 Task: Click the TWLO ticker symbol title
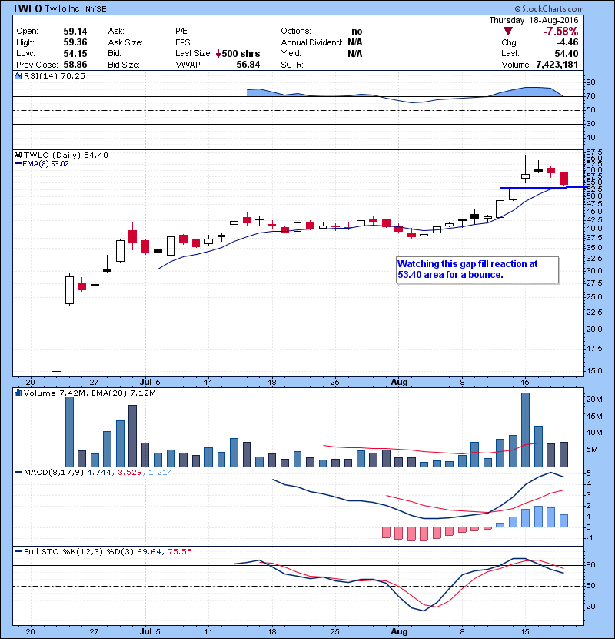tap(27, 8)
